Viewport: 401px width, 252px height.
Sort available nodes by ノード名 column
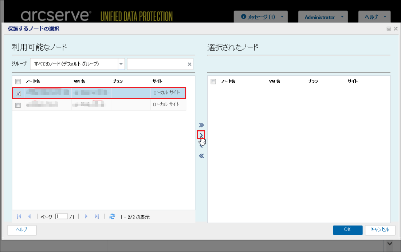pyautogui.click(x=33, y=81)
